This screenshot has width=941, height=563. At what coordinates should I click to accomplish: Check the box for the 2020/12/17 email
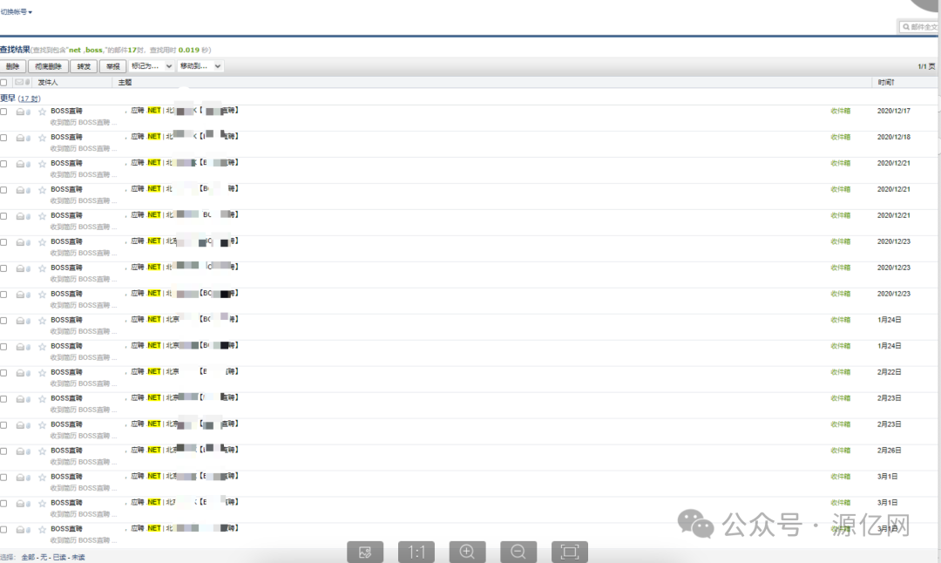pyautogui.click(x=3, y=112)
